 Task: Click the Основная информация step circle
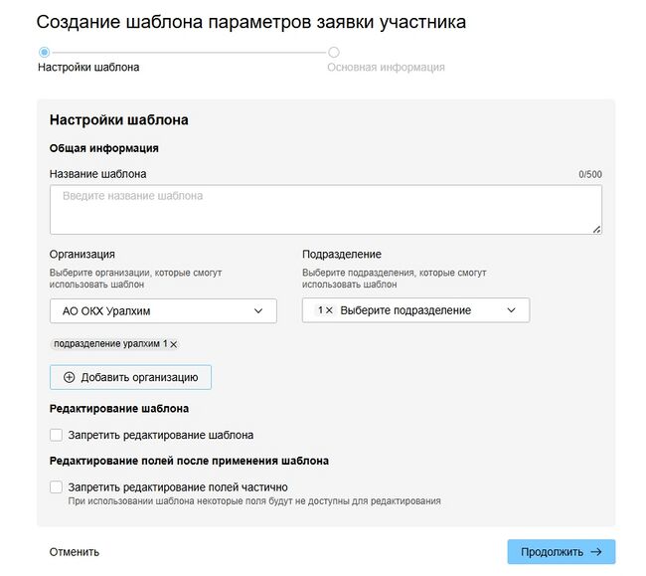pyautogui.click(x=334, y=52)
